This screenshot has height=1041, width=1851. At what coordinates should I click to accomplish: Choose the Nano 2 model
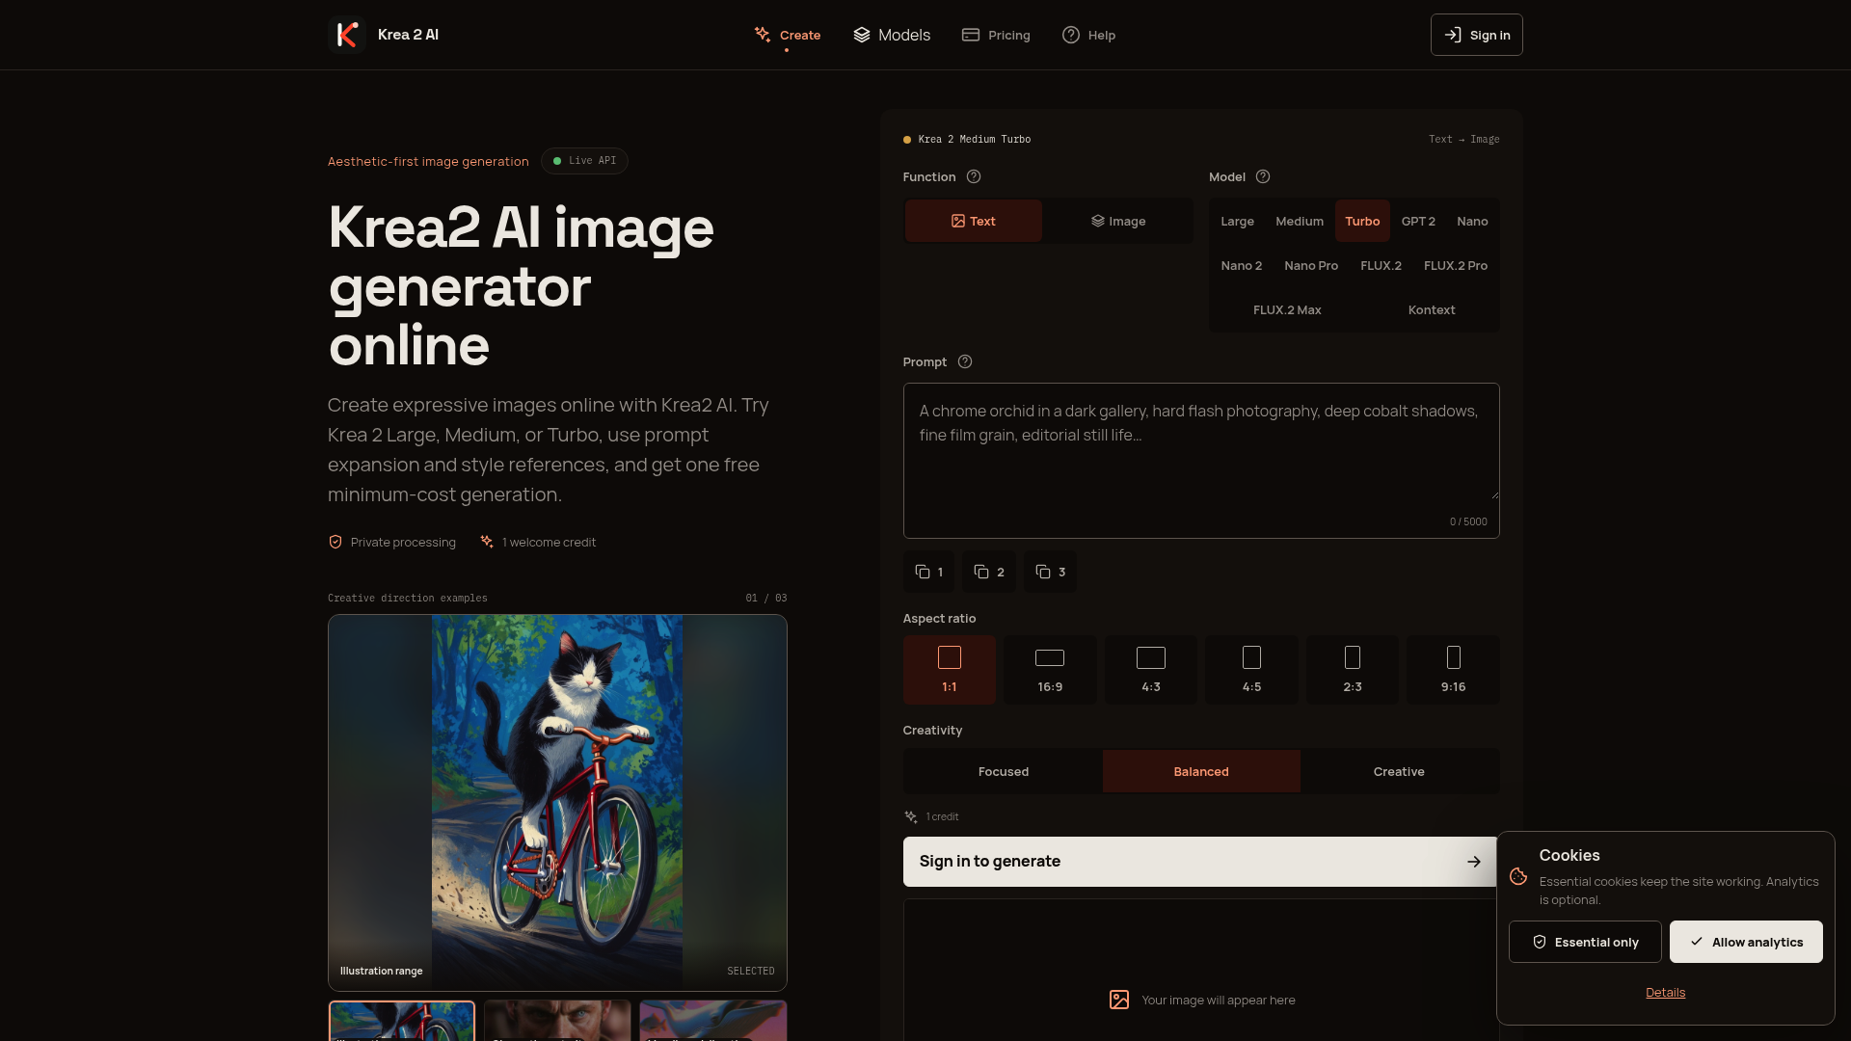(x=1241, y=265)
